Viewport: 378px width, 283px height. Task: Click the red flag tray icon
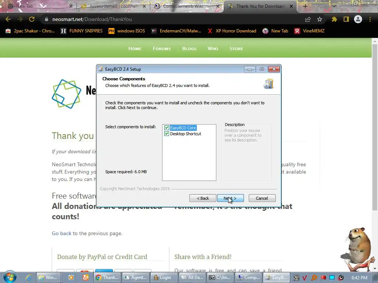click(x=323, y=278)
